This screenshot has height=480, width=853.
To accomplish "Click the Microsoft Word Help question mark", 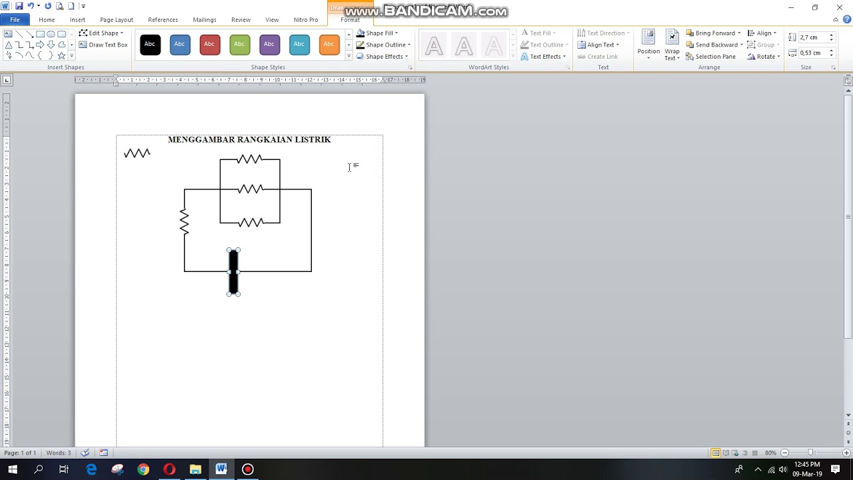I will click(x=846, y=20).
